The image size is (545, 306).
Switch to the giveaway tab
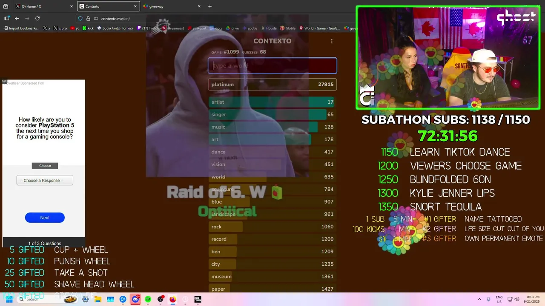tap(172, 6)
